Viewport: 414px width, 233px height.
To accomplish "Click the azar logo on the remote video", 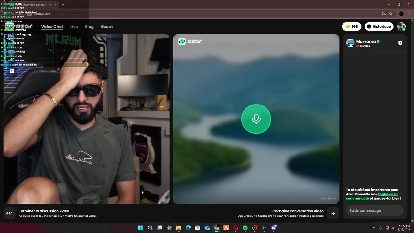I will [190, 41].
